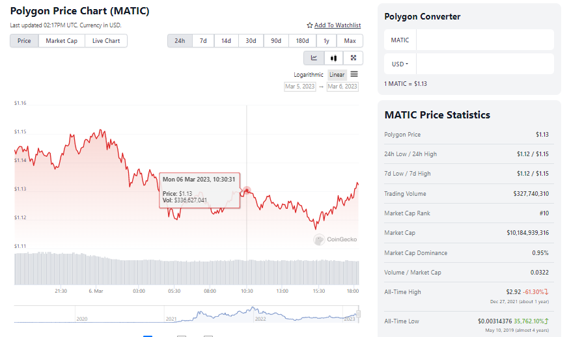Click the 2021 label in range navigator

(x=171, y=319)
